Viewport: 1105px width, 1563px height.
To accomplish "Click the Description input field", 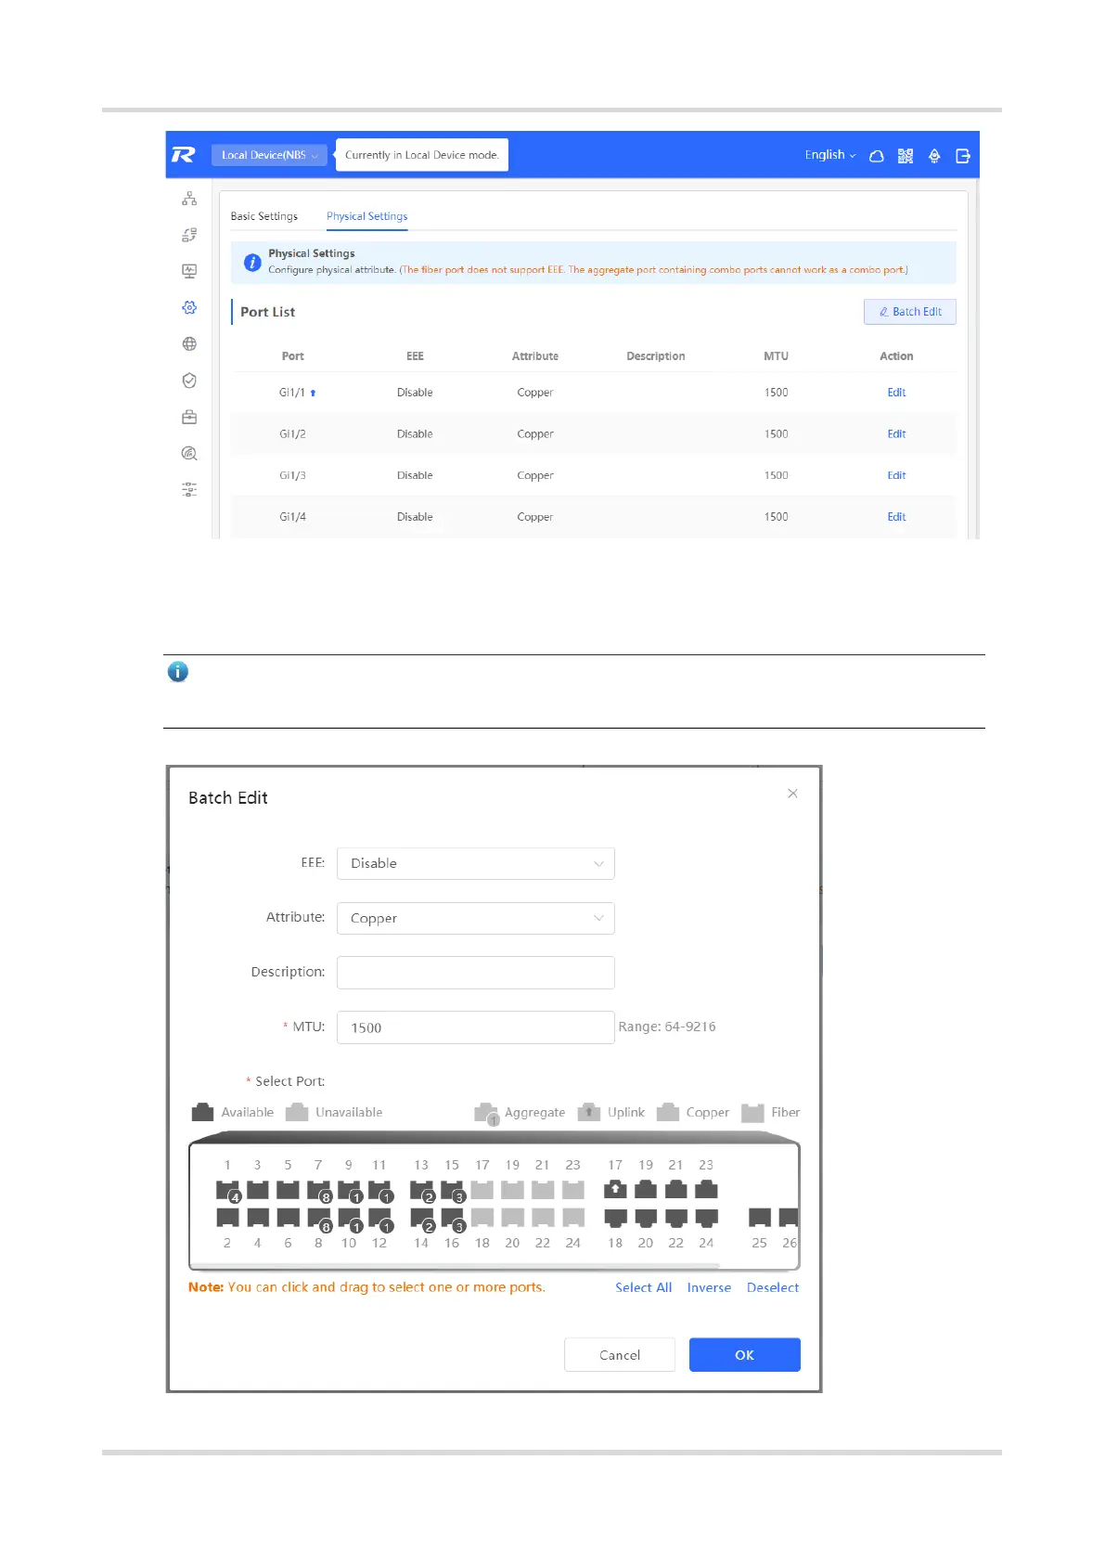I will click(x=475, y=973).
